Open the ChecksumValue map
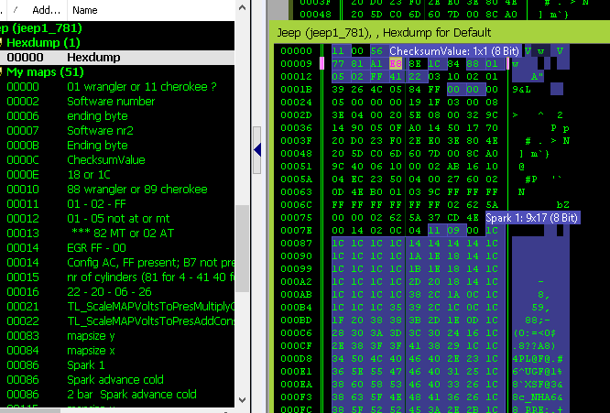 coord(105,159)
